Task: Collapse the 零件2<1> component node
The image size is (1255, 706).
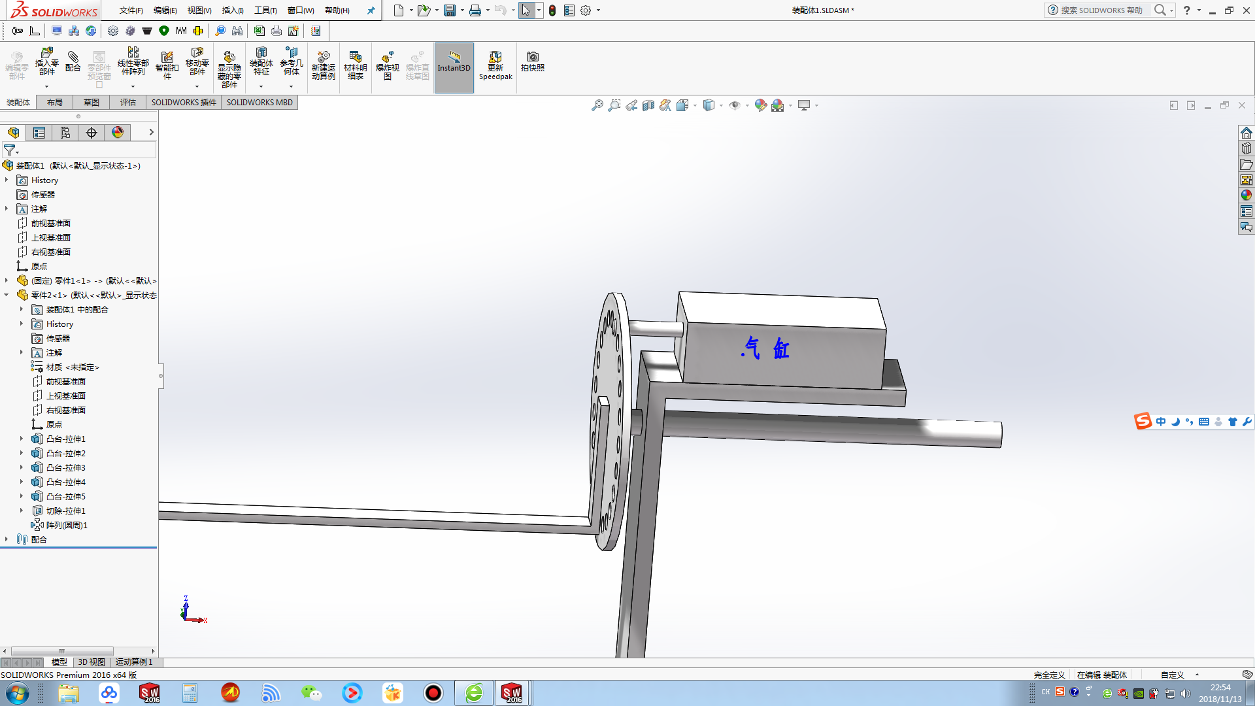Action: (x=7, y=295)
